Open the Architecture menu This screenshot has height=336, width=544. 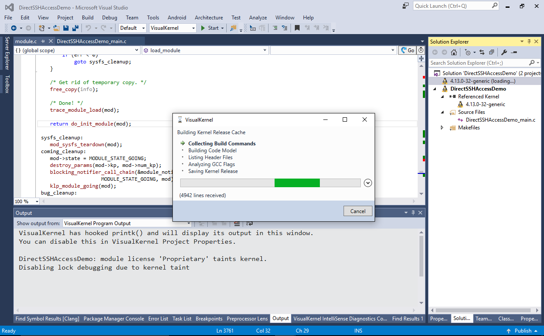(209, 18)
